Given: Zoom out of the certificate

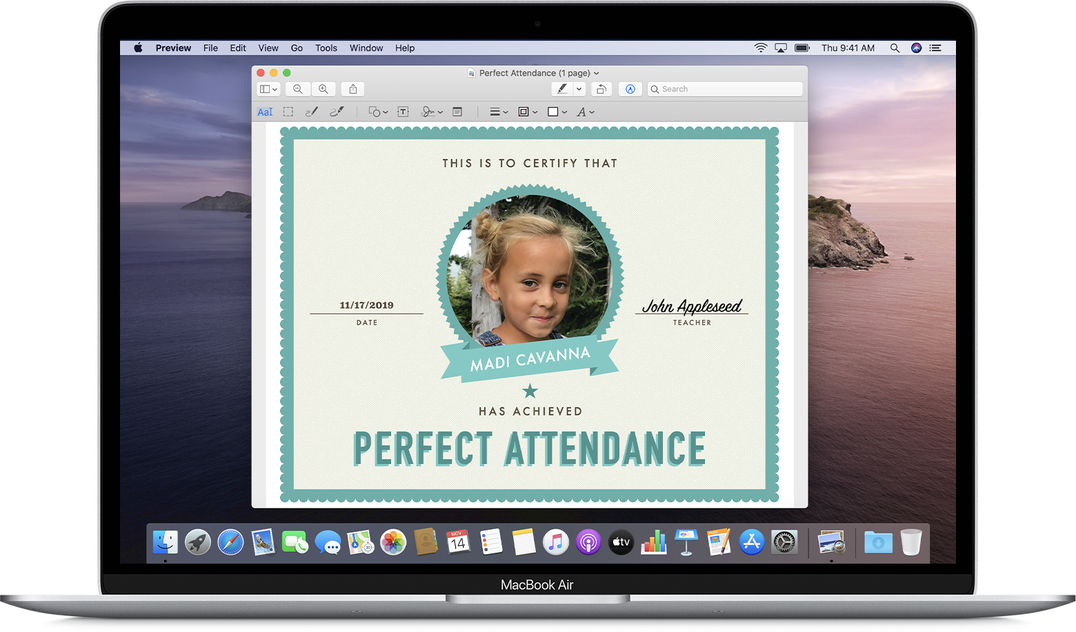Looking at the screenshot, I should [298, 89].
